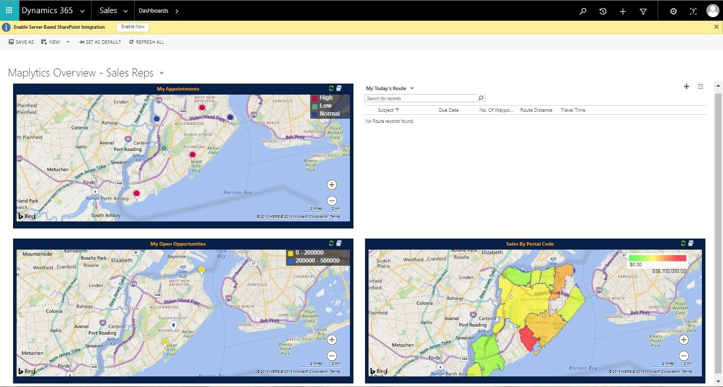Dismiss the SharePoint integration notification
The height and width of the screenshot is (387, 723).
pyautogui.click(x=716, y=27)
